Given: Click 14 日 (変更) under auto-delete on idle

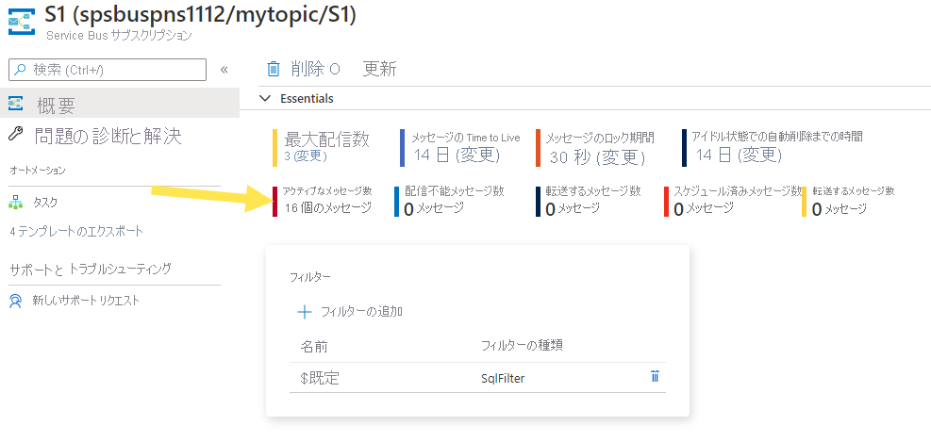Looking at the screenshot, I should [x=739, y=156].
